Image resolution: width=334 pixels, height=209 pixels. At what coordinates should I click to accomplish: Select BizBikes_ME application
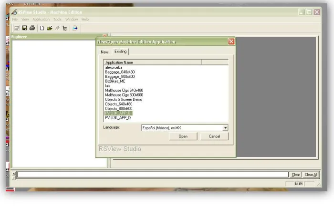pos(115,81)
